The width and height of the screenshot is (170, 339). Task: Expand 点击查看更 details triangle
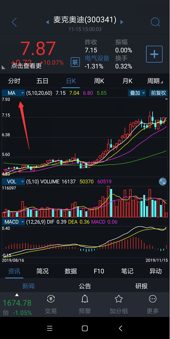coord(3,67)
